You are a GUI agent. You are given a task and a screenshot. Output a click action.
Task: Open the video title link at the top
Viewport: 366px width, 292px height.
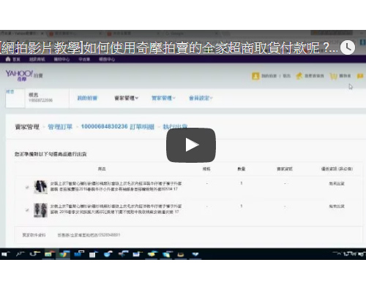[x=169, y=47]
